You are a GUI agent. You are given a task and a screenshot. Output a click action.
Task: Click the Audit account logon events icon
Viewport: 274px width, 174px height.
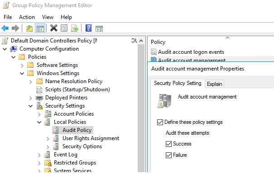[154, 52]
